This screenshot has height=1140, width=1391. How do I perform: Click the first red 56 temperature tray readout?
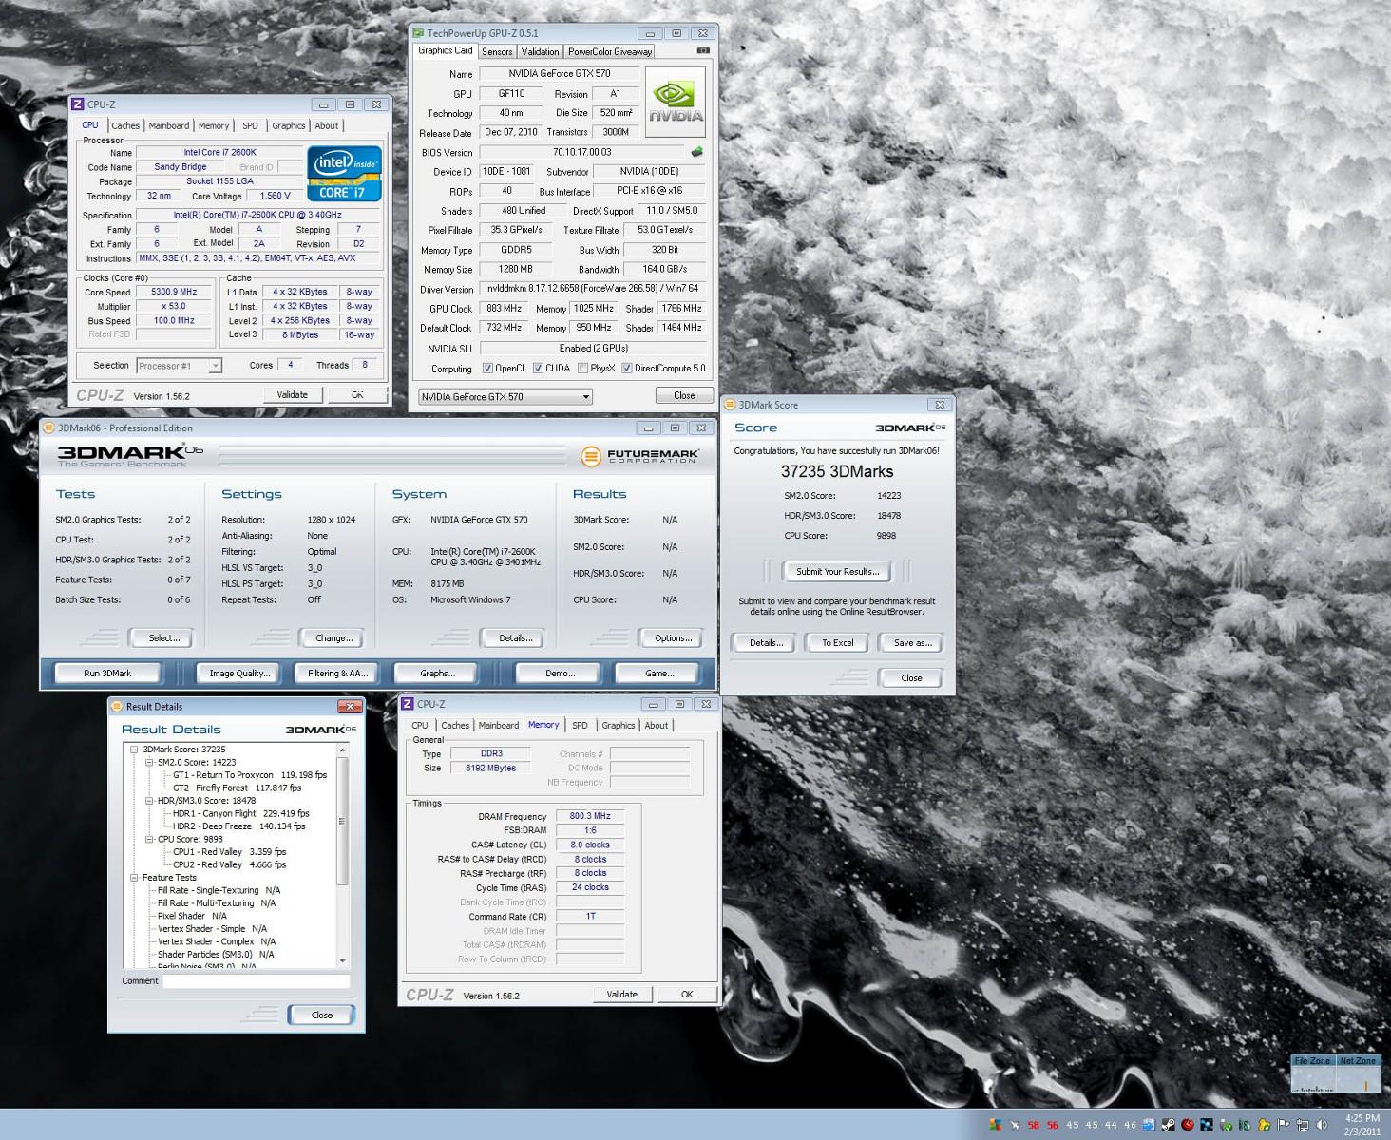[1053, 1125]
